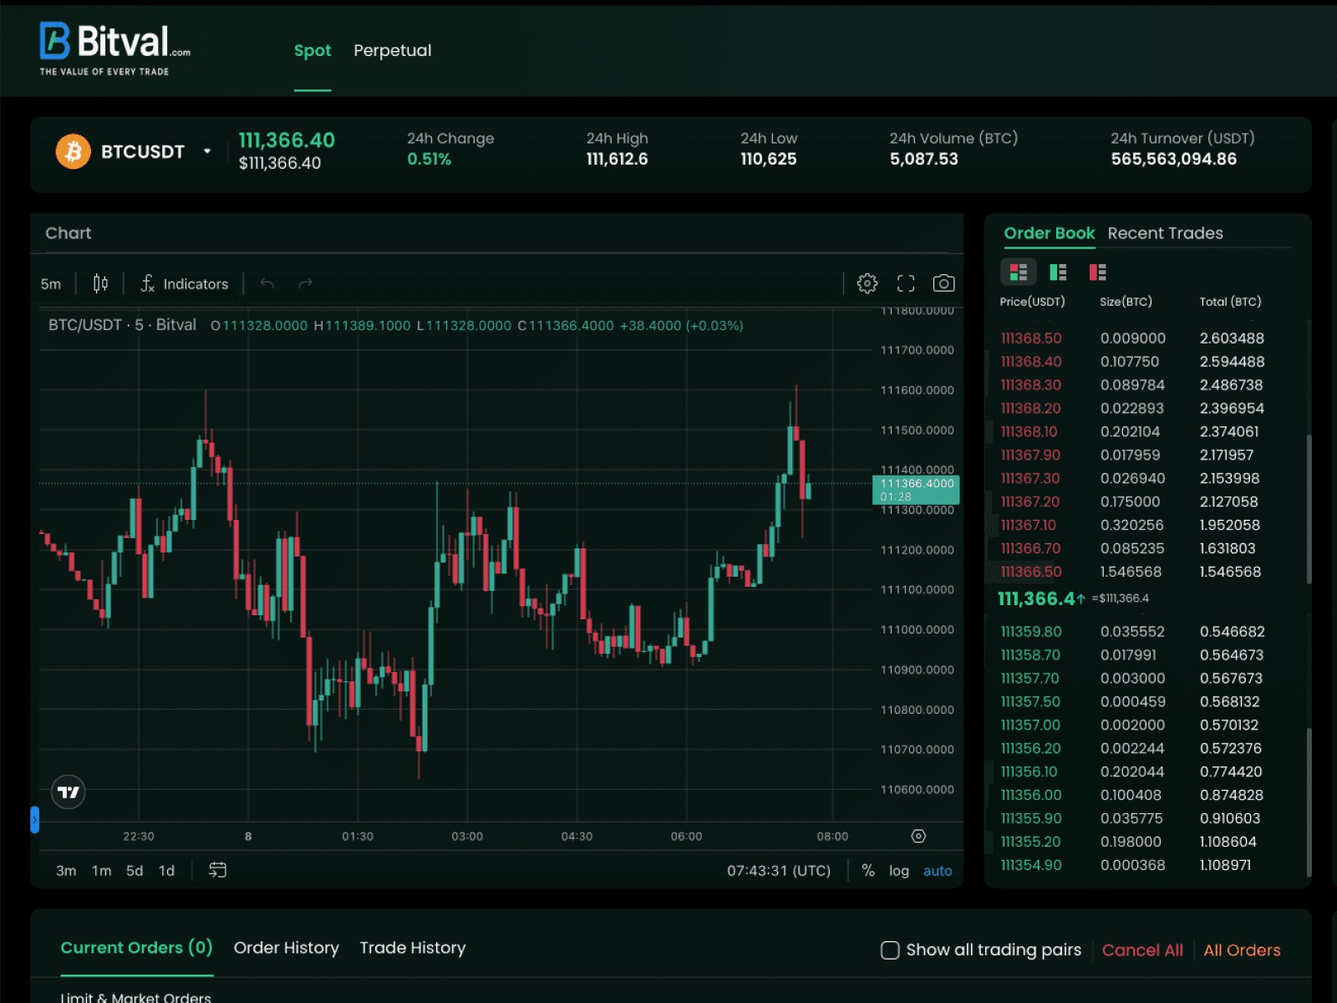The height and width of the screenshot is (1003, 1337).
Task: Click the time axis settings icon
Action: tap(918, 836)
